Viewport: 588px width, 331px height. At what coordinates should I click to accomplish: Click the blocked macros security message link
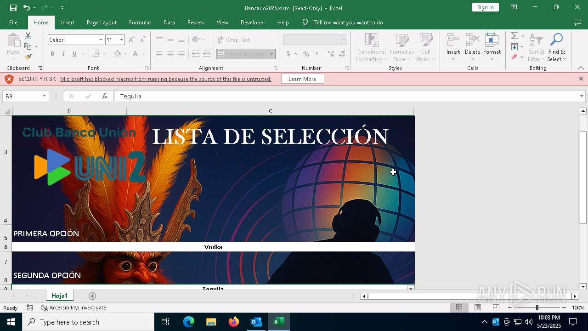(166, 79)
